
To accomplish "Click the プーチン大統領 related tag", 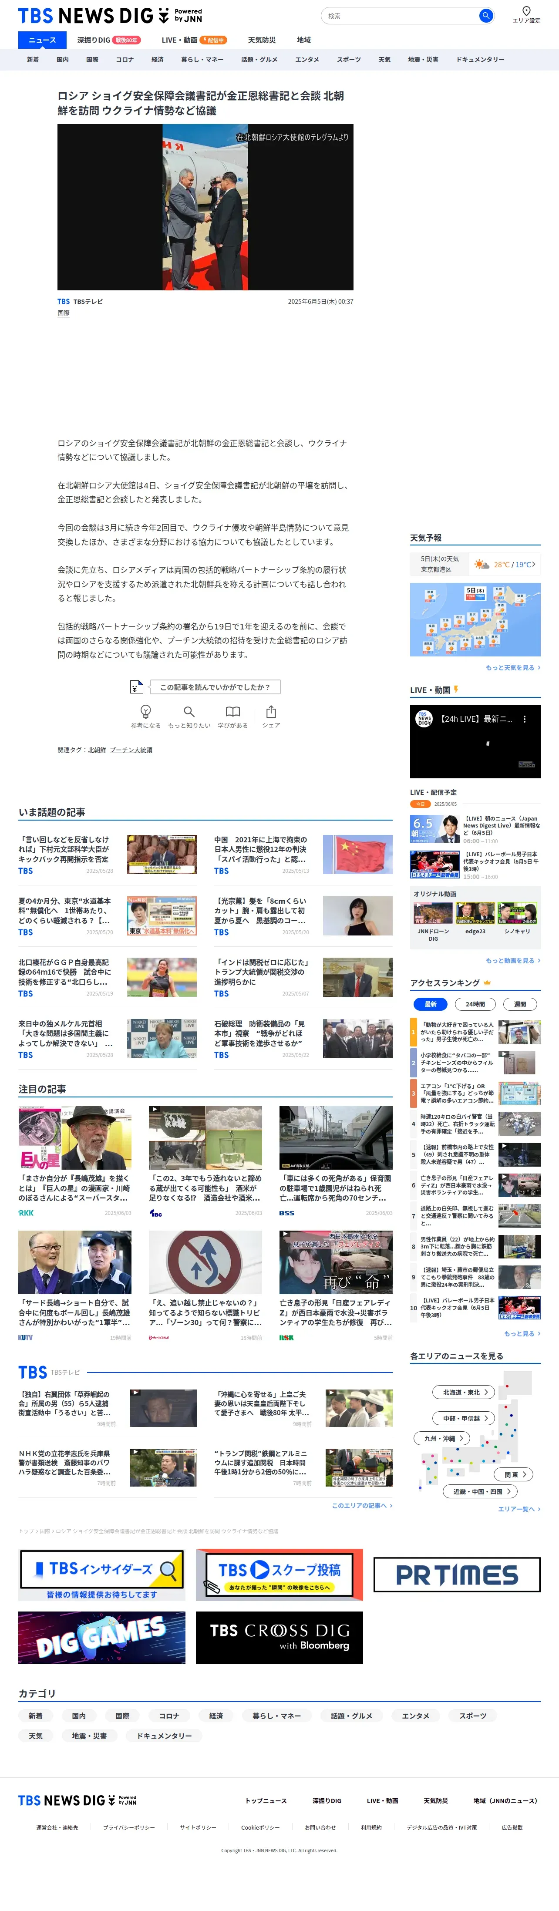I will 131,750.
